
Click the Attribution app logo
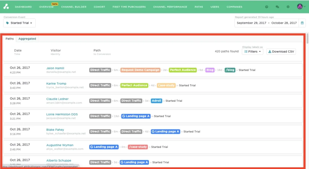coord(6,7)
